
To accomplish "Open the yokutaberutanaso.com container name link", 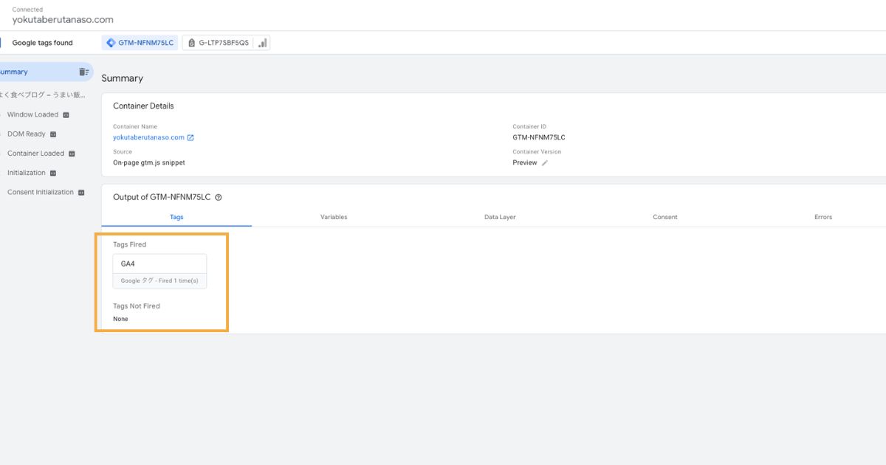I will tap(148, 137).
